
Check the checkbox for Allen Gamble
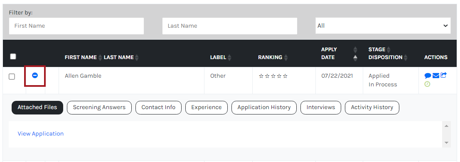point(12,77)
